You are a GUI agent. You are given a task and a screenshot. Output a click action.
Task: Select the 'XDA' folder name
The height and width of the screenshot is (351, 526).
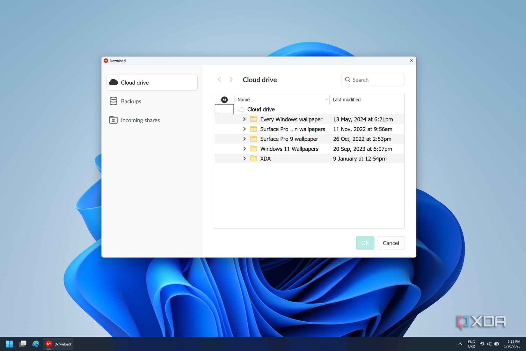point(265,159)
